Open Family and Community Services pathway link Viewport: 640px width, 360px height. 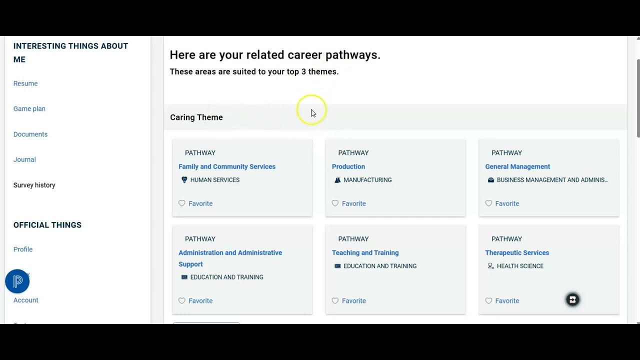(227, 166)
